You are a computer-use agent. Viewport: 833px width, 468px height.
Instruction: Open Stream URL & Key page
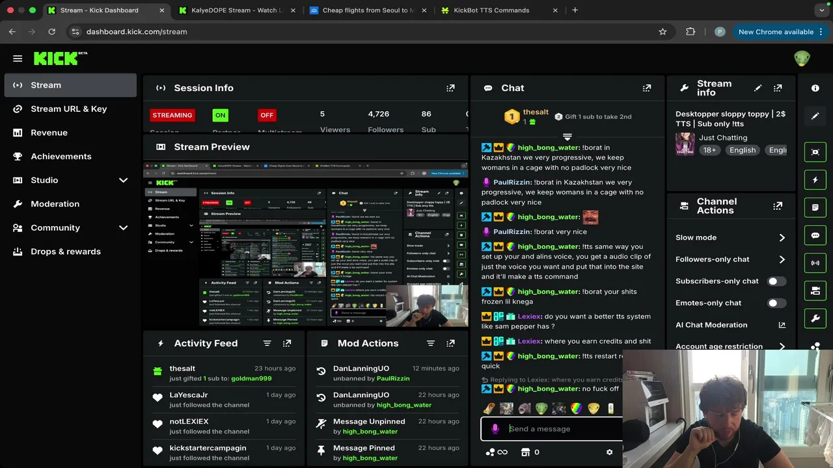pos(70,109)
